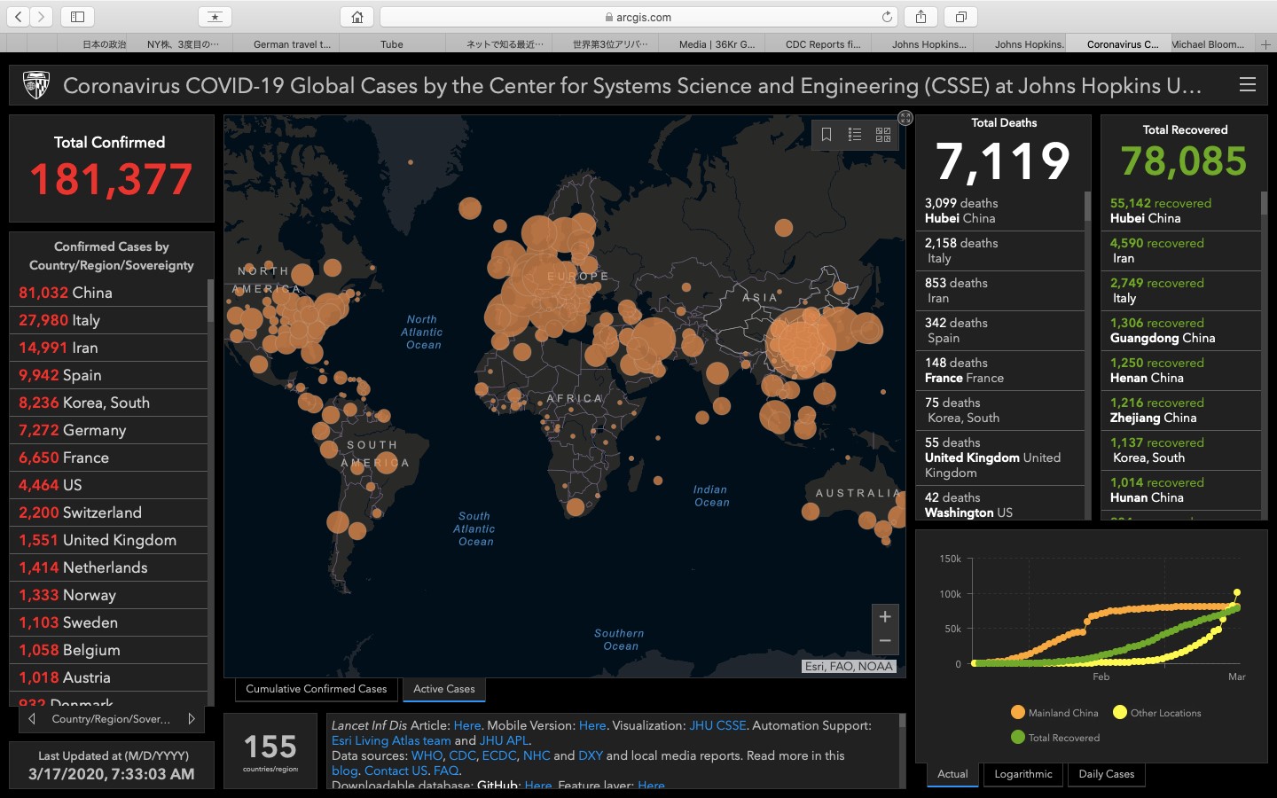Click 1,306 recovered Guangdong China entry
Viewport: 1277px width, 798px height.
pyautogui.click(x=1180, y=331)
